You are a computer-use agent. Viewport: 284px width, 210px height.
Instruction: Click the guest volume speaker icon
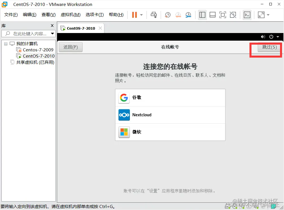[x=263, y=37]
